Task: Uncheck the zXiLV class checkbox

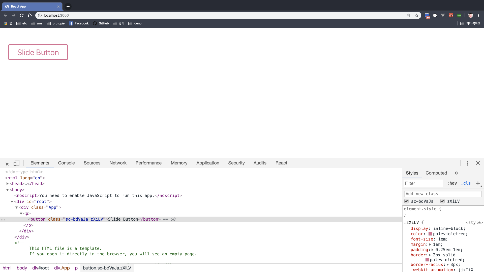Action: pyautogui.click(x=442, y=201)
